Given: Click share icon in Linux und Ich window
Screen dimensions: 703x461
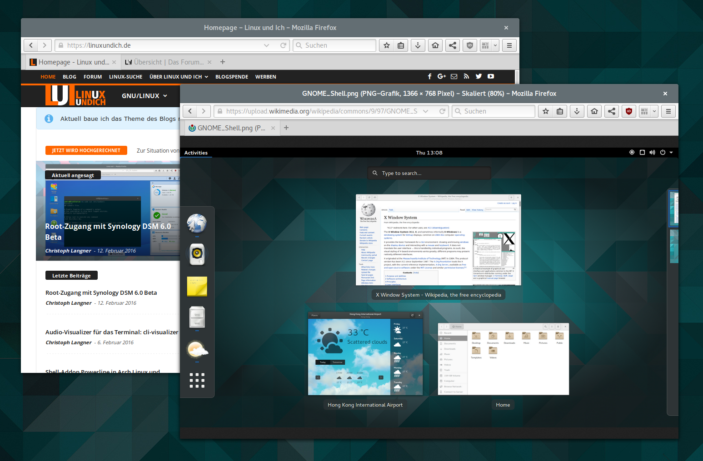Looking at the screenshot, I should click(x=453, y=45).
